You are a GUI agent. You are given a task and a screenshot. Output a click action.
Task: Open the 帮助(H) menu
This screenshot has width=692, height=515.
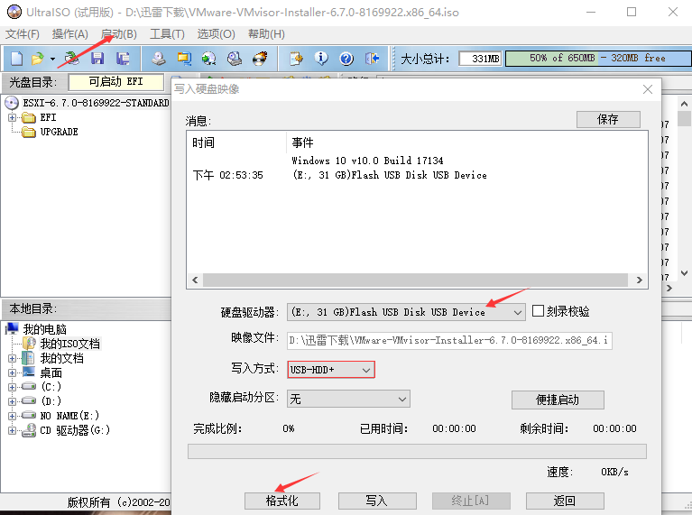266,34
